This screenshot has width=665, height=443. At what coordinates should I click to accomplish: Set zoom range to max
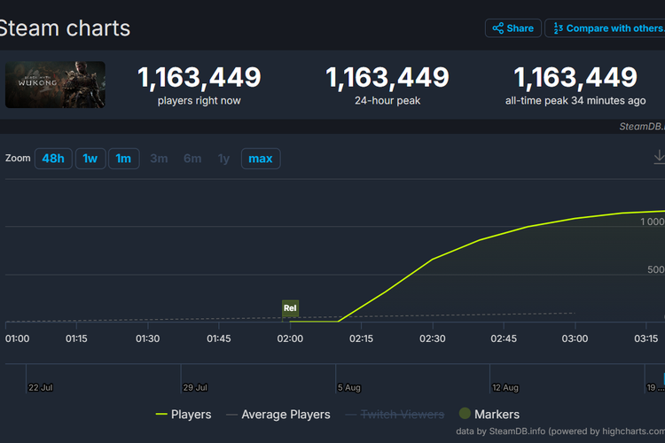(x=261, y=159)
